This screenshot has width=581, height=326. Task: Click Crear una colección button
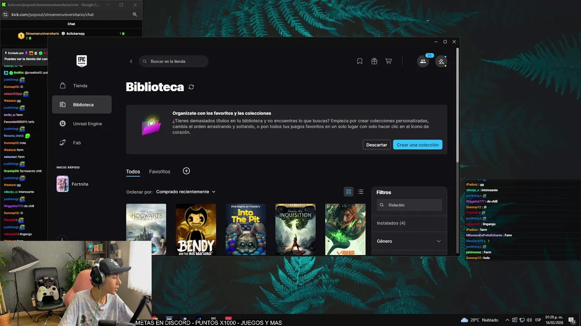[418, 145]
